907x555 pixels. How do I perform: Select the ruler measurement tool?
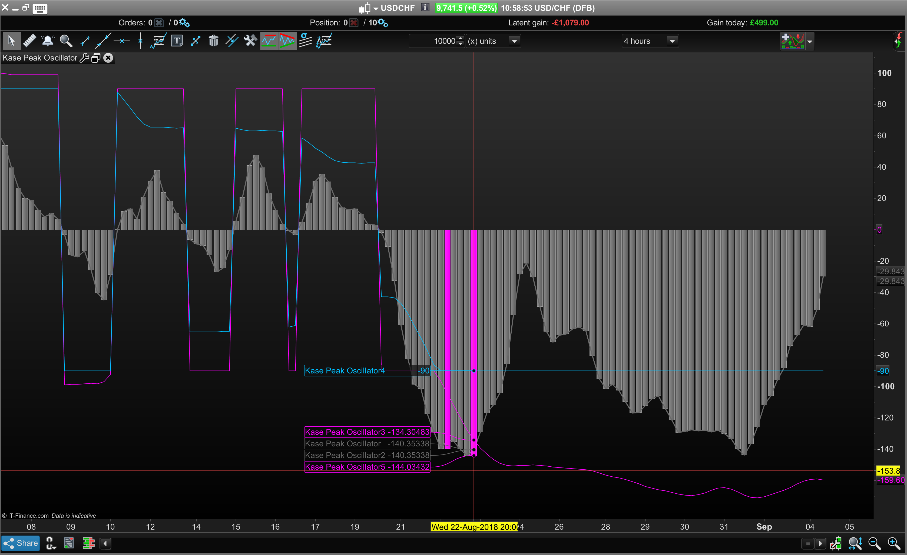29,41
